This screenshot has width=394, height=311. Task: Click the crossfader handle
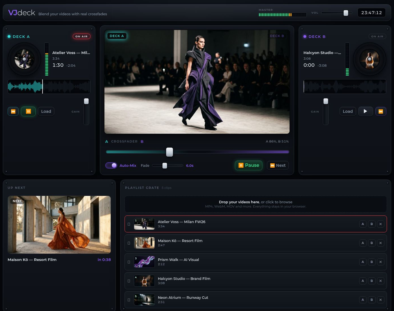pos(170,152)
